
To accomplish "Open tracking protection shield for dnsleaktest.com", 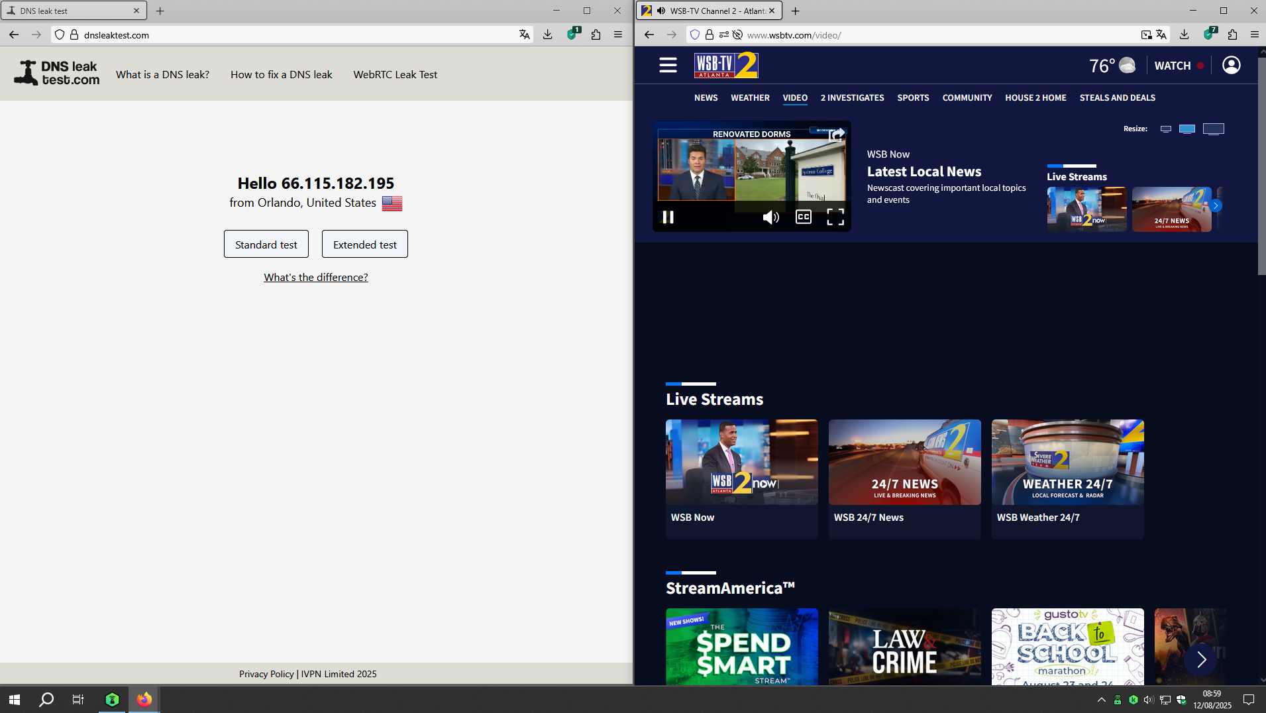I will 60,35.
